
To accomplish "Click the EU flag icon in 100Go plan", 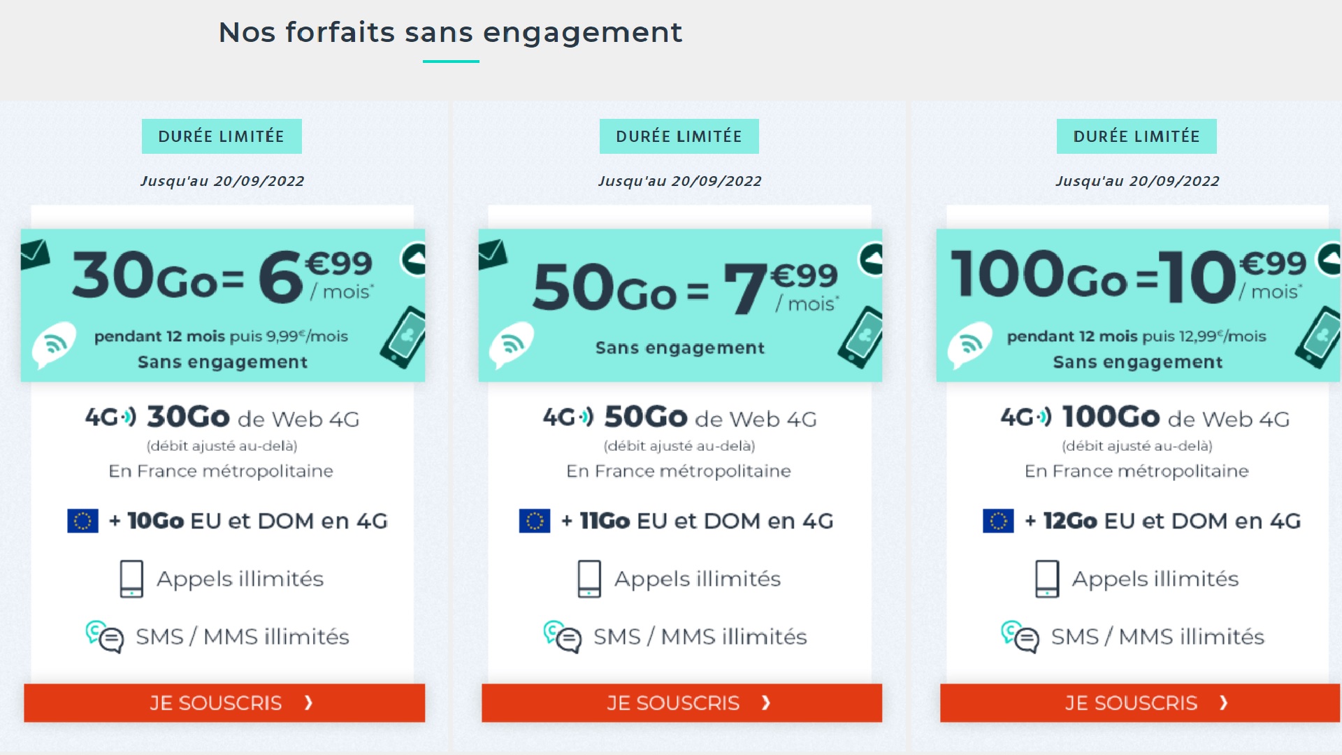I will coord(998,521).
